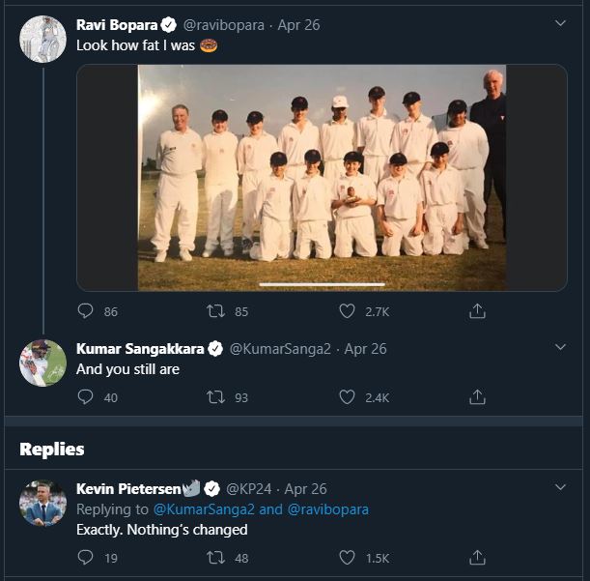Image resolution: width=590 pixels, height=581 pixels.
Task: Reply to Kumar Sangakkara's tweet
Action: 85,396
